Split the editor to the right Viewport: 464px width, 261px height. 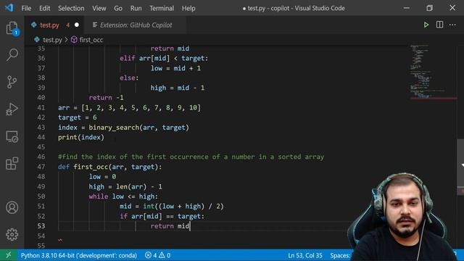[439, 25]
